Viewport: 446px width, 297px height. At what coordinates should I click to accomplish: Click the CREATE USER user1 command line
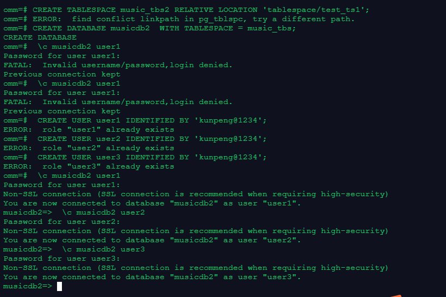(152, 120)
